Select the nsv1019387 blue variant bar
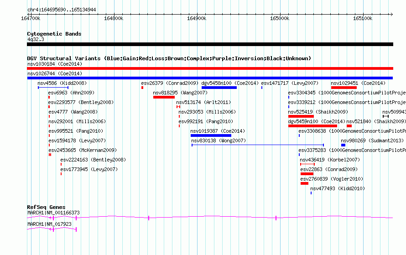Screen dimensions: 406x255 coord(211,135)
